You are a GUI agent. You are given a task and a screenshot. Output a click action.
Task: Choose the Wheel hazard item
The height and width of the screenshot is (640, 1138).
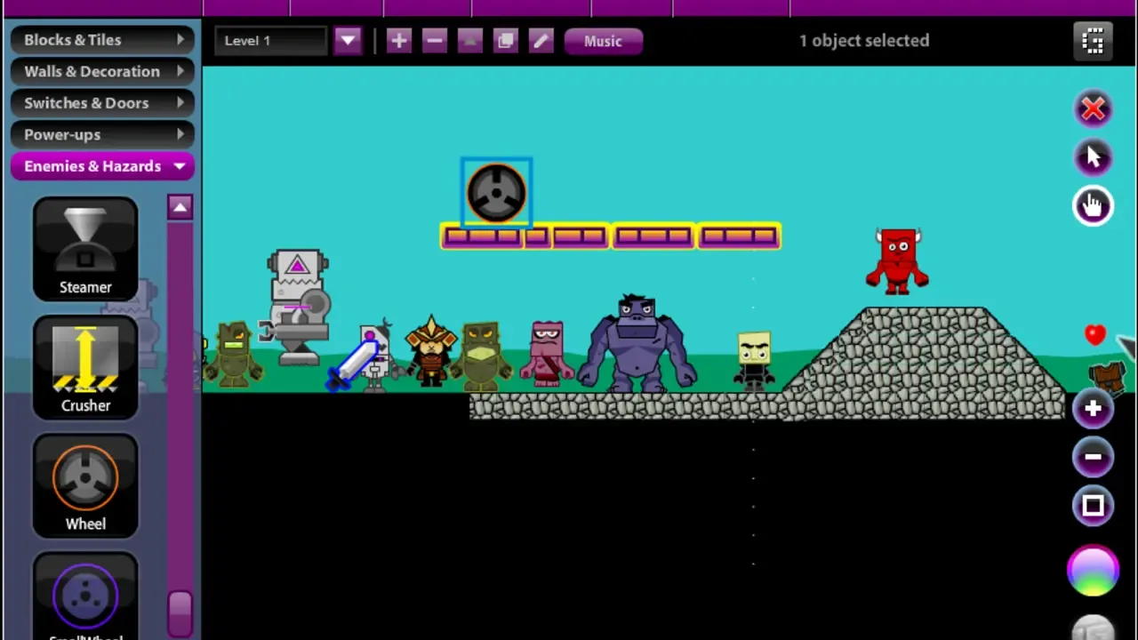click(85, 485)
